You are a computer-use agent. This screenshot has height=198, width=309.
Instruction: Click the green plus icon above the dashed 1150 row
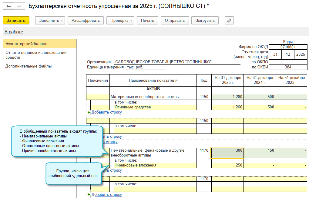pyautogui.click(x=89, y=112)
